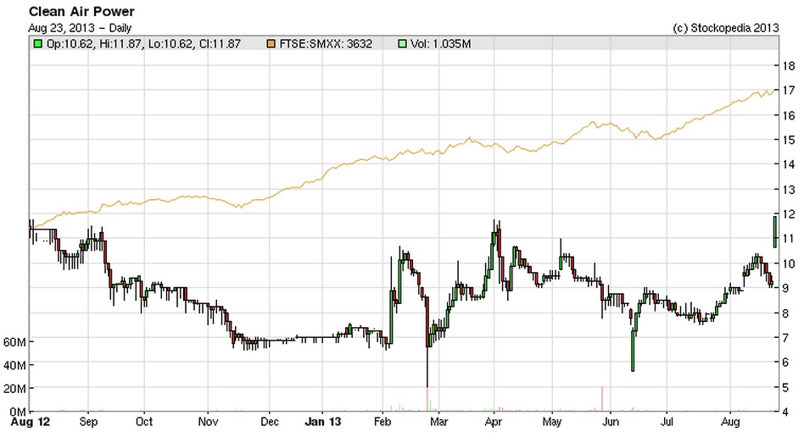
Task: Click the final green candlestick on Aug 23
Action: point(775,232)
